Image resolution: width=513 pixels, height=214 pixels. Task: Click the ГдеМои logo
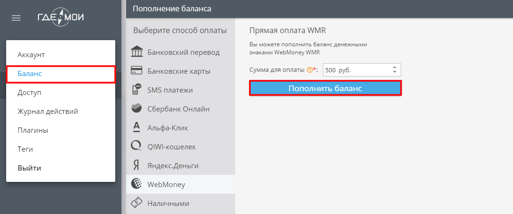click(x=61, y=17)
